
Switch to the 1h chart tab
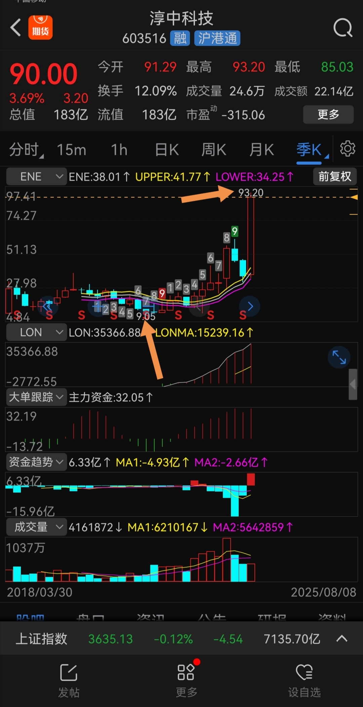pyautogui.click(x=119, y=150)
